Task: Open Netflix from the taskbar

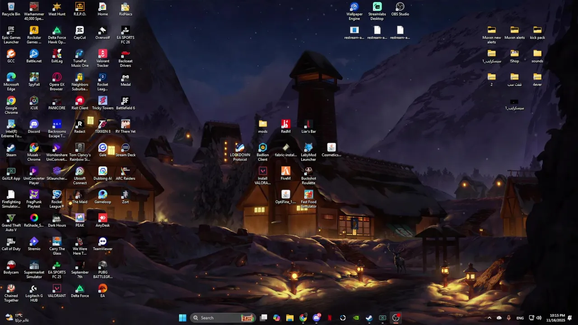Action: (330, 318)
